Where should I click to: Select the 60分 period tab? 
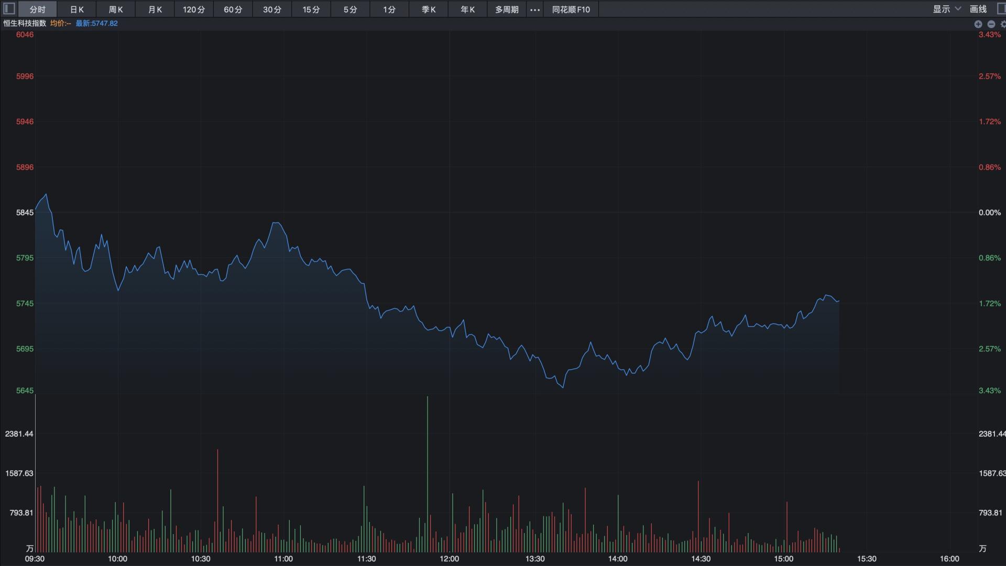tap(233, 9)
